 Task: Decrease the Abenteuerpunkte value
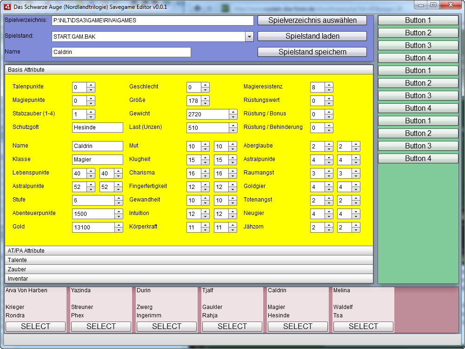(x=119, y=216)
